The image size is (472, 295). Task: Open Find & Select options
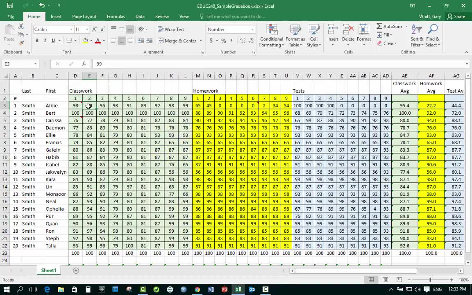coord(433,36)
